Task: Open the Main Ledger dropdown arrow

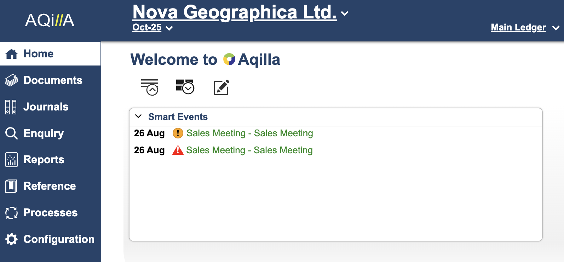Action: click(x=556, y=28)
